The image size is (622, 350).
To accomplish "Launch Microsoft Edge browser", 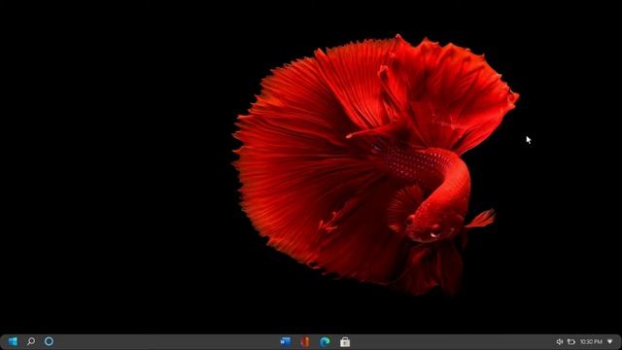I will pos(325,341).
